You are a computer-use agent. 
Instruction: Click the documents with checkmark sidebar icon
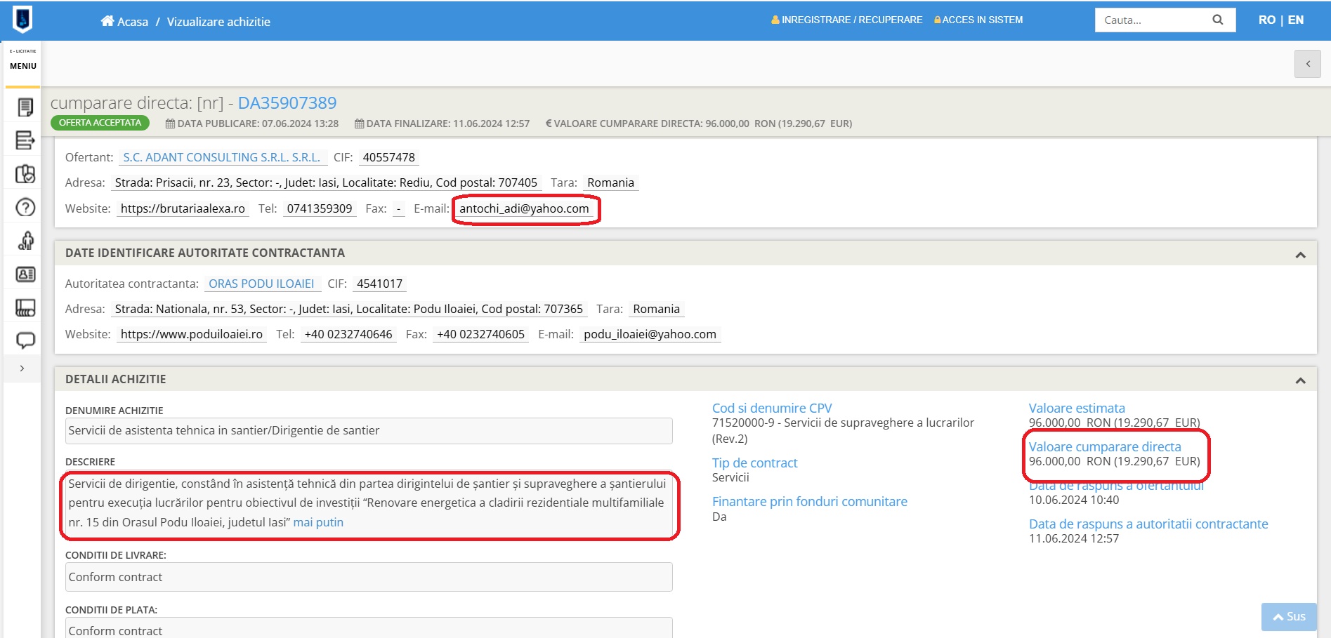25,174
